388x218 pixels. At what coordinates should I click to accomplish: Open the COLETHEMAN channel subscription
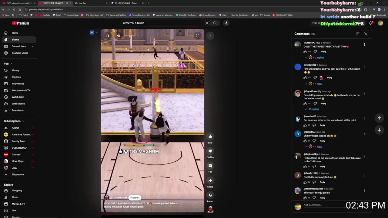coord(18,148)
